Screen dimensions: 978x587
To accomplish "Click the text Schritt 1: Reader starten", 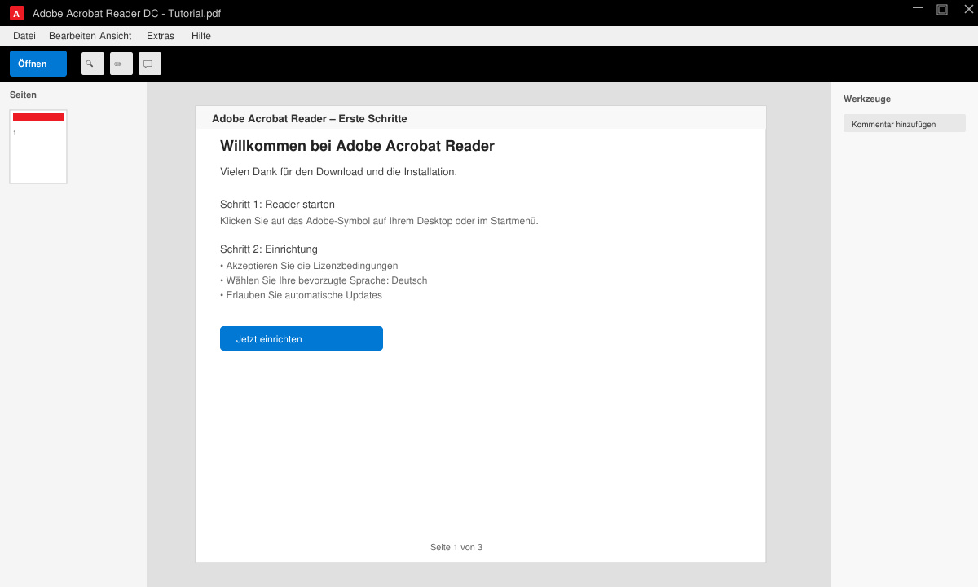I will coord(277,204).
